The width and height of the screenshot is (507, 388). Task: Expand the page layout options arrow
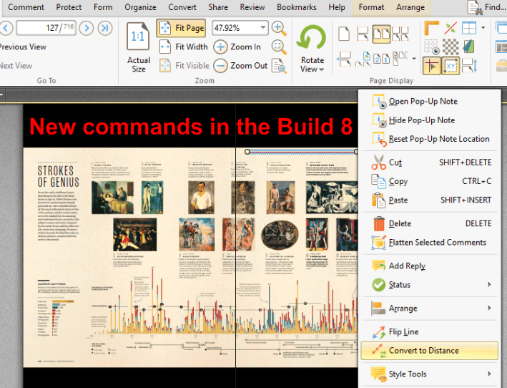414,59
